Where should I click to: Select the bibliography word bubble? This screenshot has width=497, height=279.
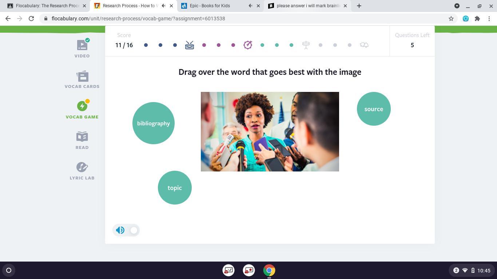click(x=154, y=123)
